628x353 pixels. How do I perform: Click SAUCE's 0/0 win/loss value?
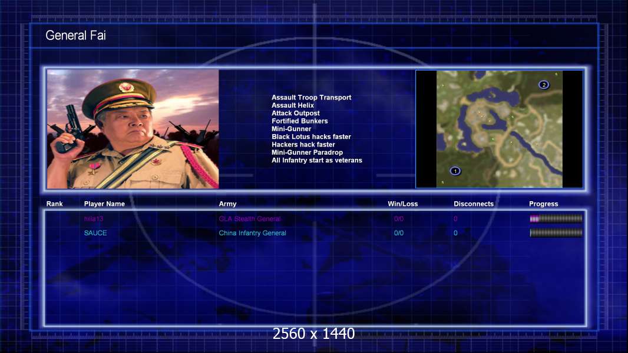398,233
